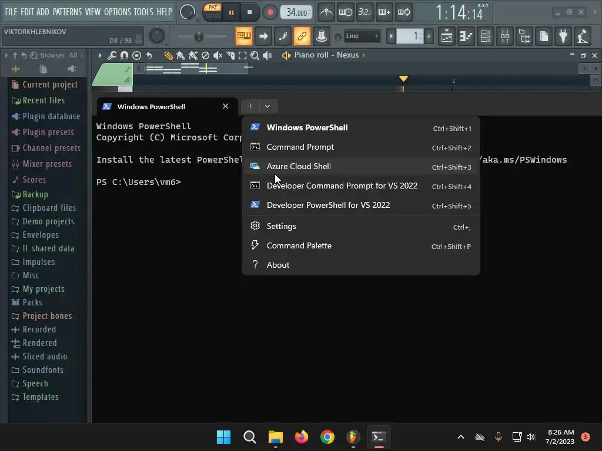Select the piano roll delete tool

tap(205, 56)
